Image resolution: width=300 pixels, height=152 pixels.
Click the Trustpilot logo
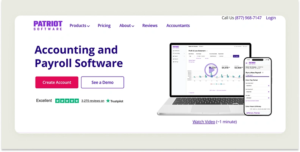tap(115, 101)
